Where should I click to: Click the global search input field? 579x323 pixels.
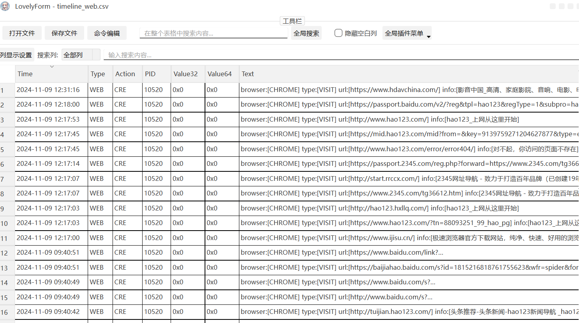point(213,33)
